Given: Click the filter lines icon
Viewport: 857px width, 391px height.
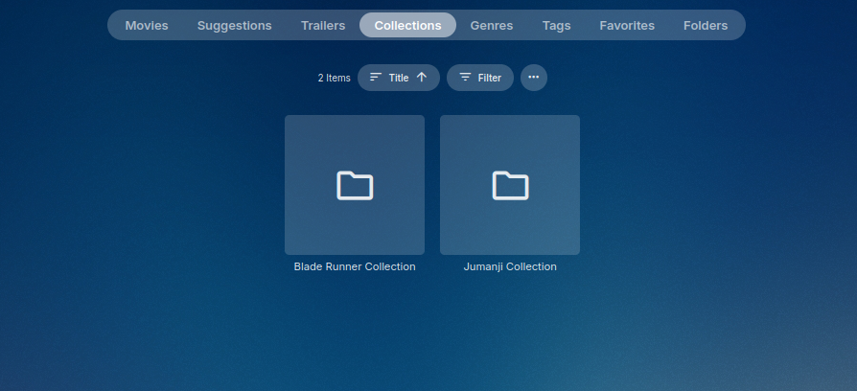Looking at the screenshot, I should tap(465, 78).
